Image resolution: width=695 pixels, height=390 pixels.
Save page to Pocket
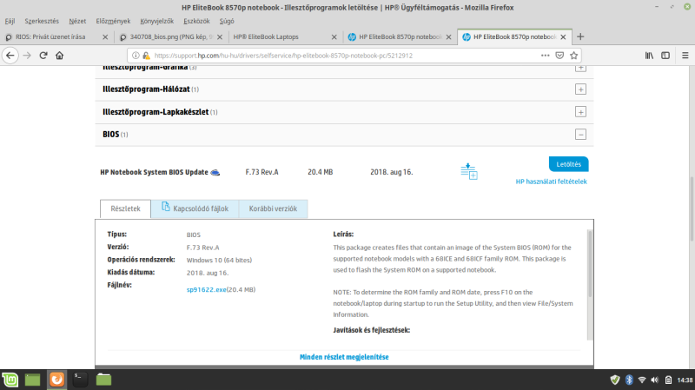click(x=559, y=56)
